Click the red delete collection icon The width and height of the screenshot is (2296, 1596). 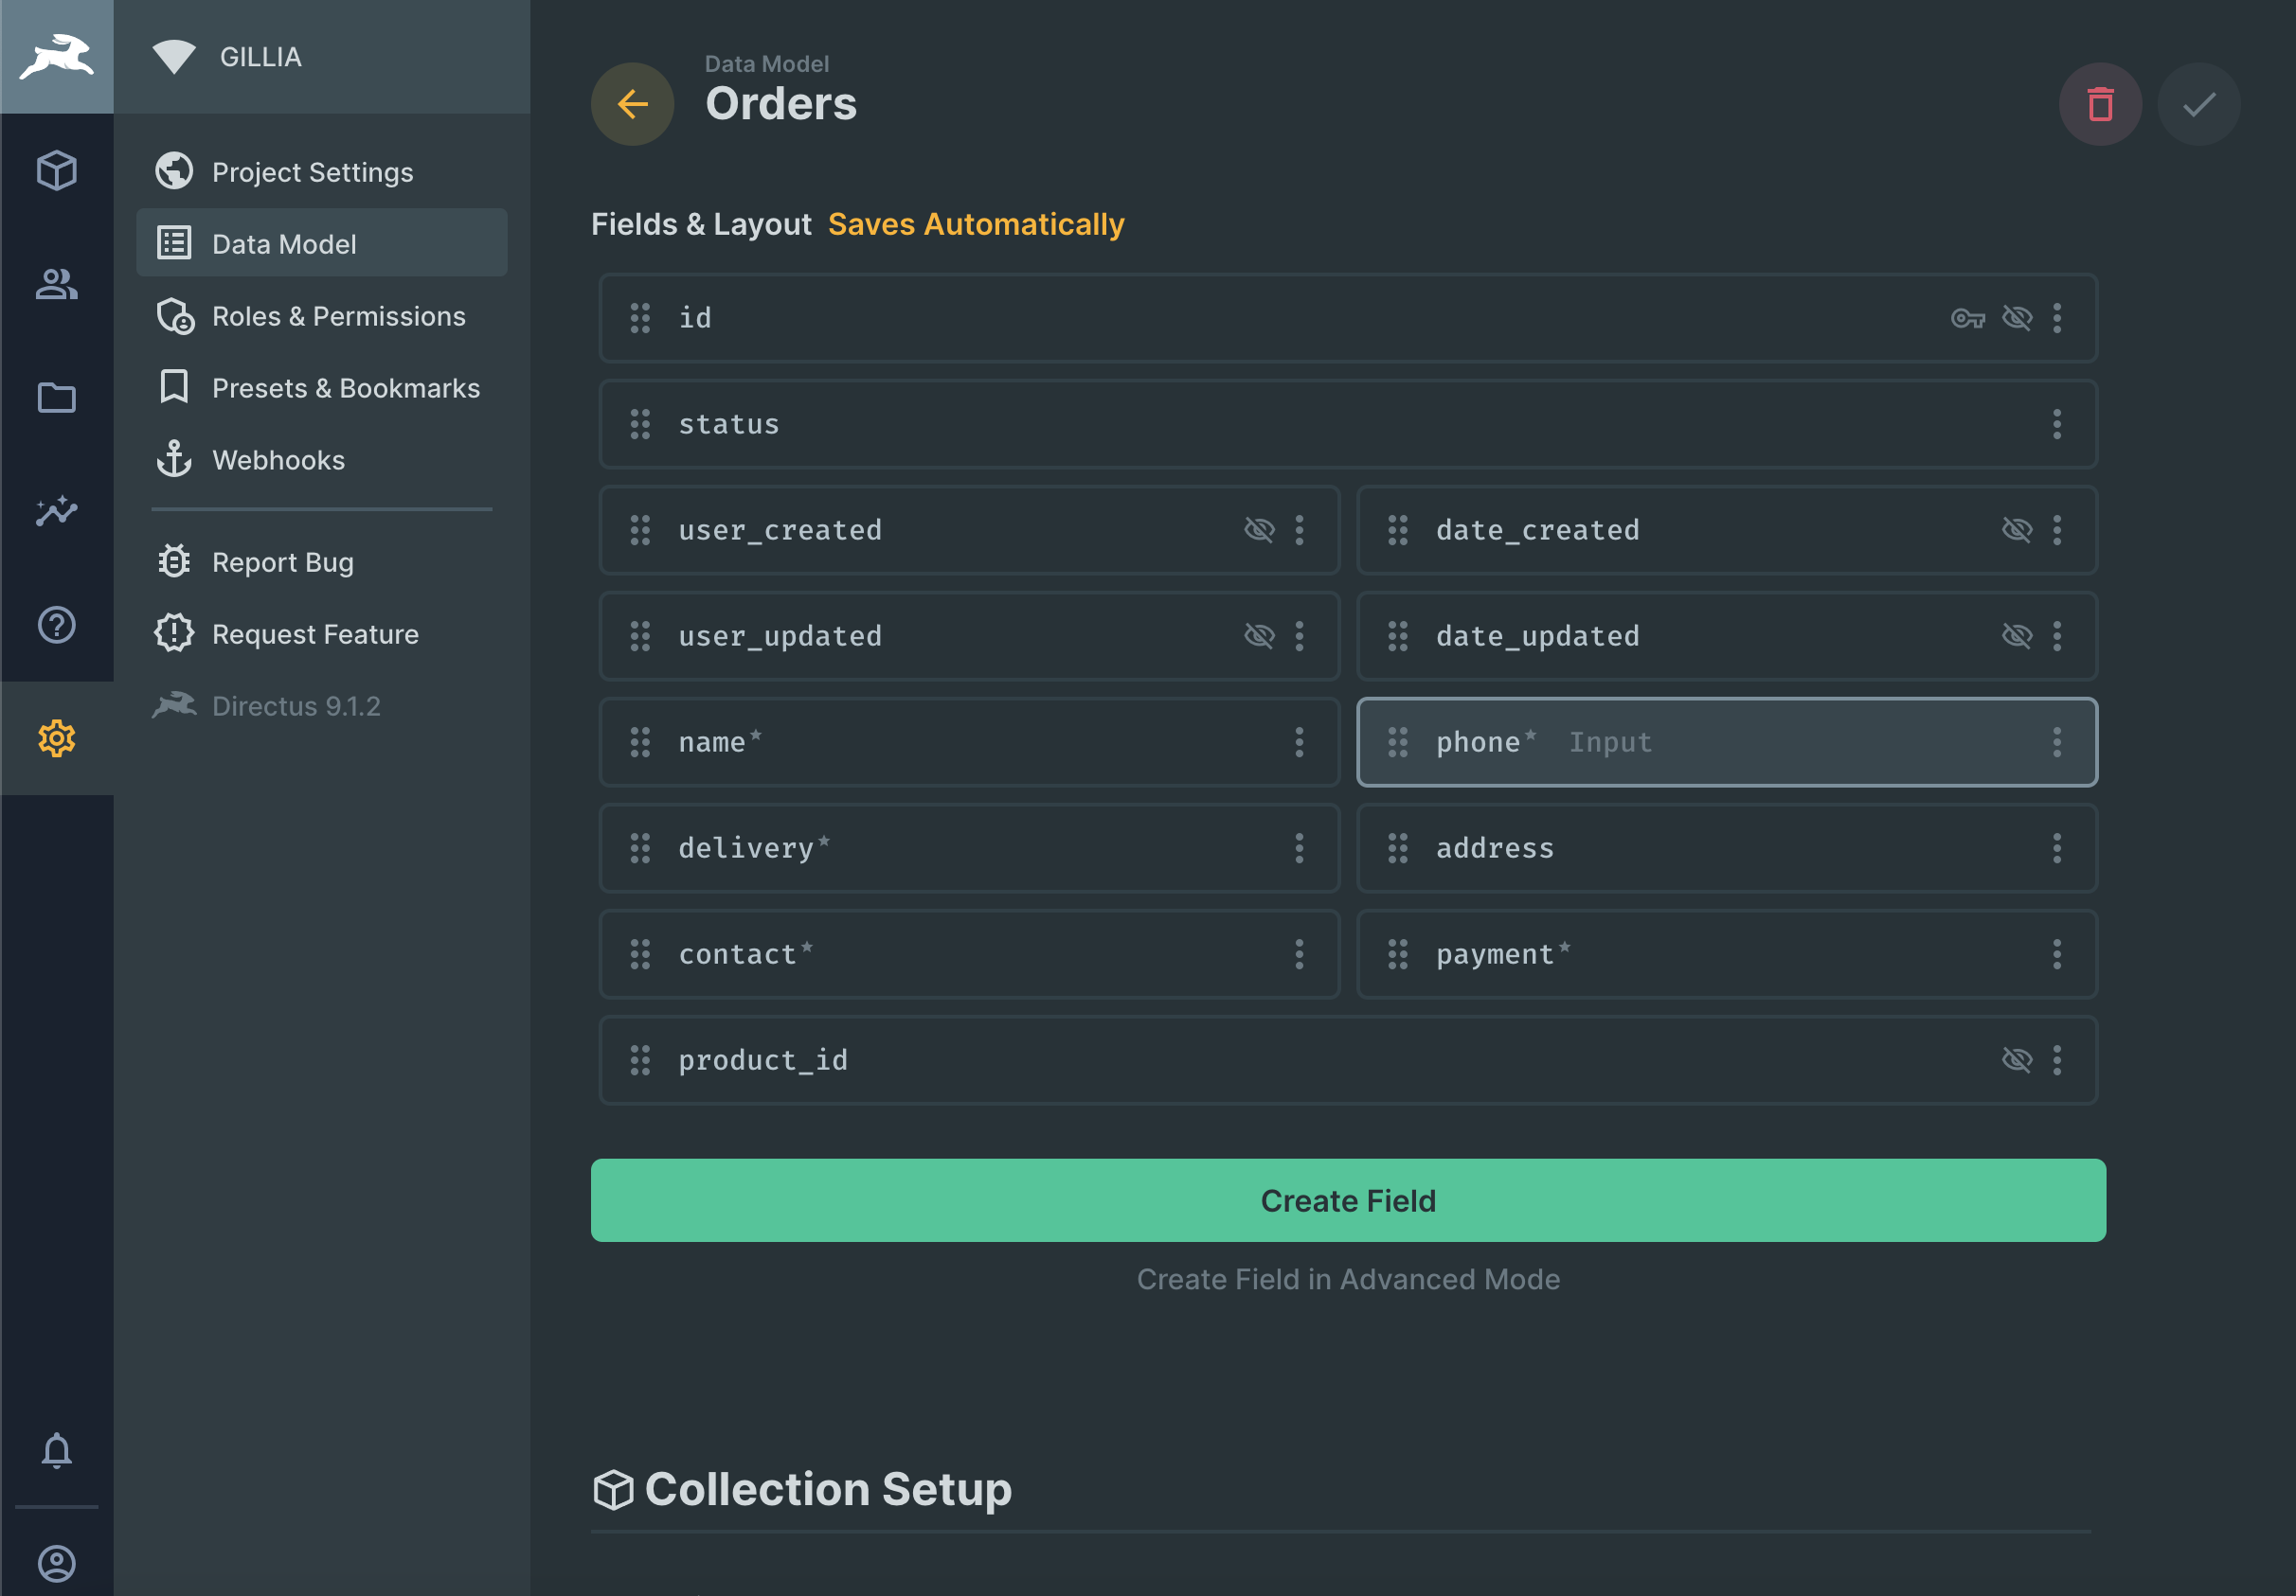(x=2099, y=104)
